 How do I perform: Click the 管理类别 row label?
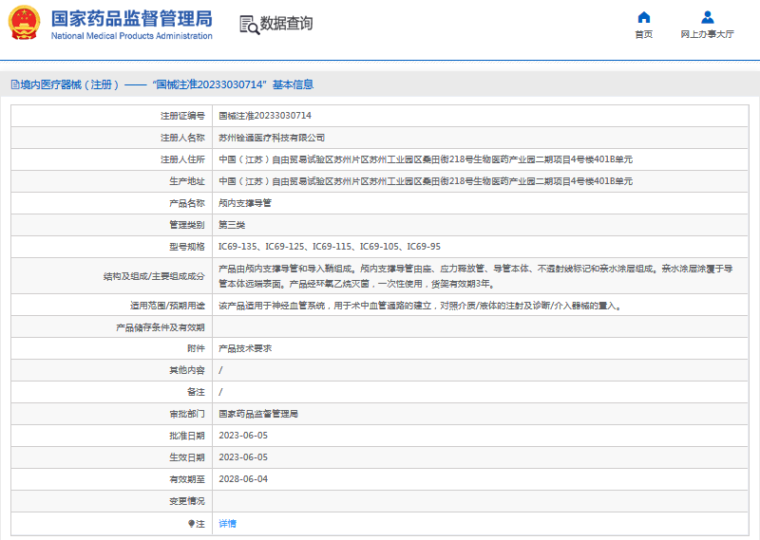187,225
